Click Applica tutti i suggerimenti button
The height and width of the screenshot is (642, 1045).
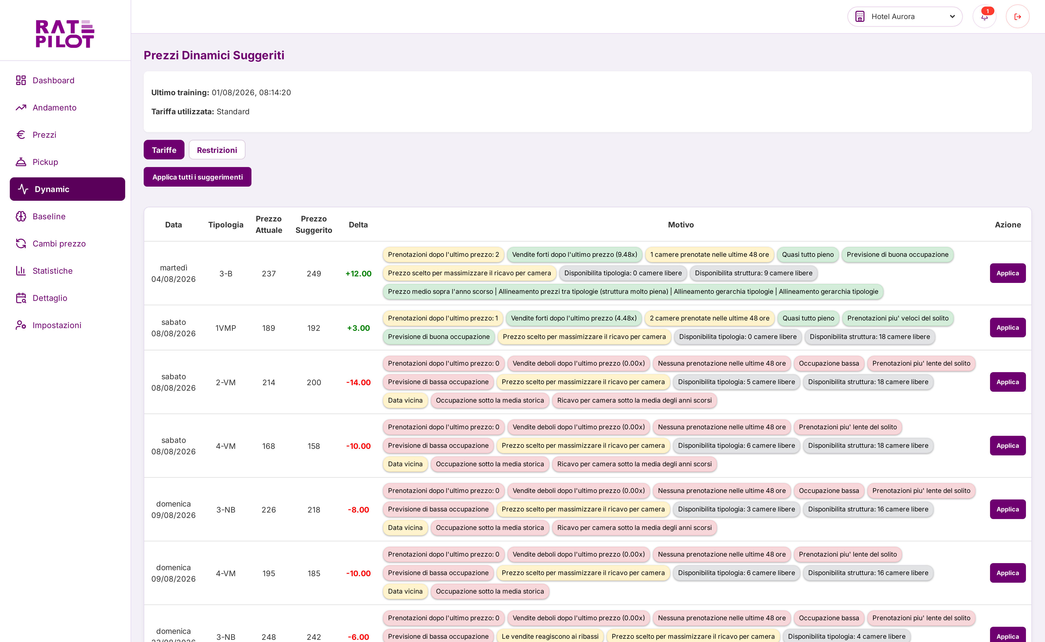[198, 177]
